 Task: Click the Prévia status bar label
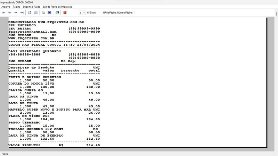(x=5, y=154)
